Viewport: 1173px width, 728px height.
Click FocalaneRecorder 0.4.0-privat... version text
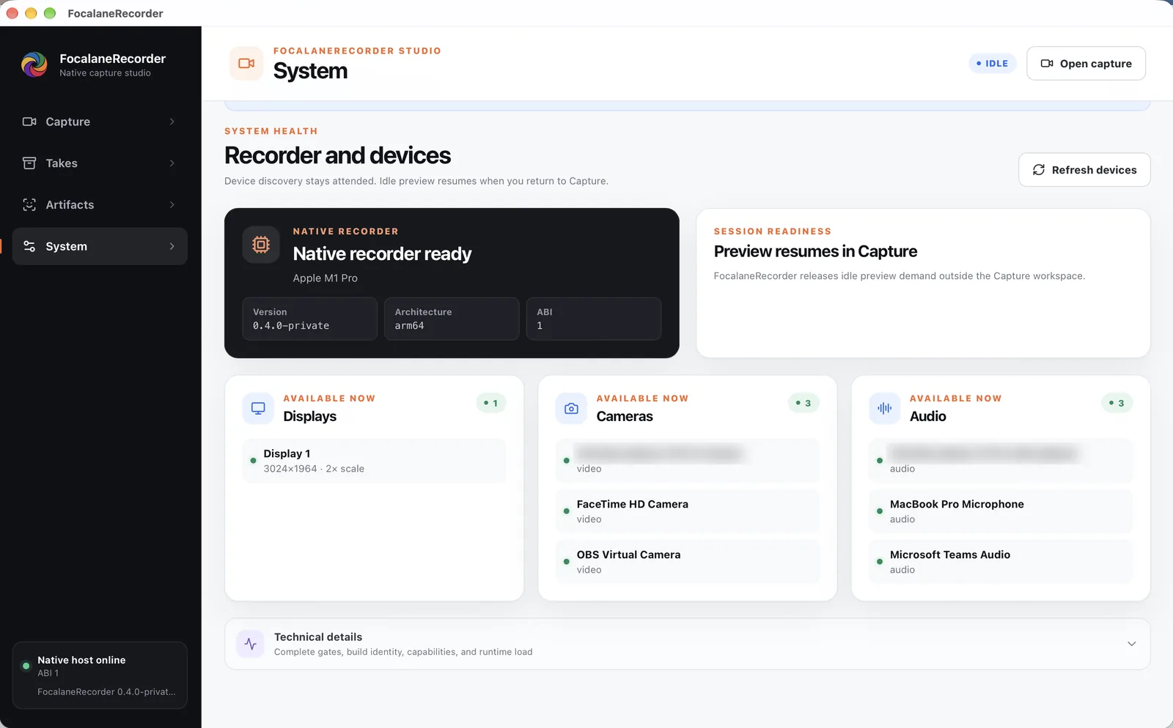(106, 692)
